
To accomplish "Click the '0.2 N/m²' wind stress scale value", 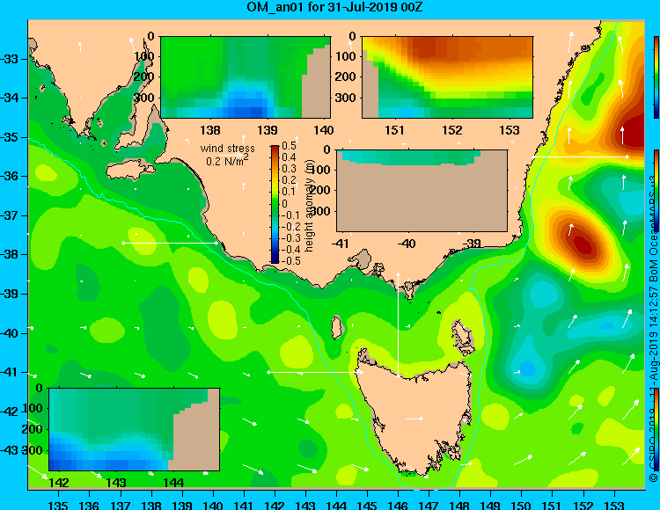I will coord(227,161).
